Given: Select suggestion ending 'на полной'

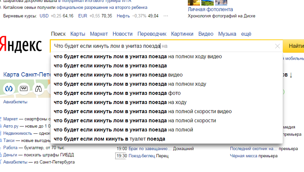Looking at the screenshot, I should (167, 130).
